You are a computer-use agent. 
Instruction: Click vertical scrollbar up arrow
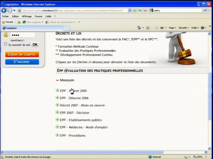click(x=209, y=34)
